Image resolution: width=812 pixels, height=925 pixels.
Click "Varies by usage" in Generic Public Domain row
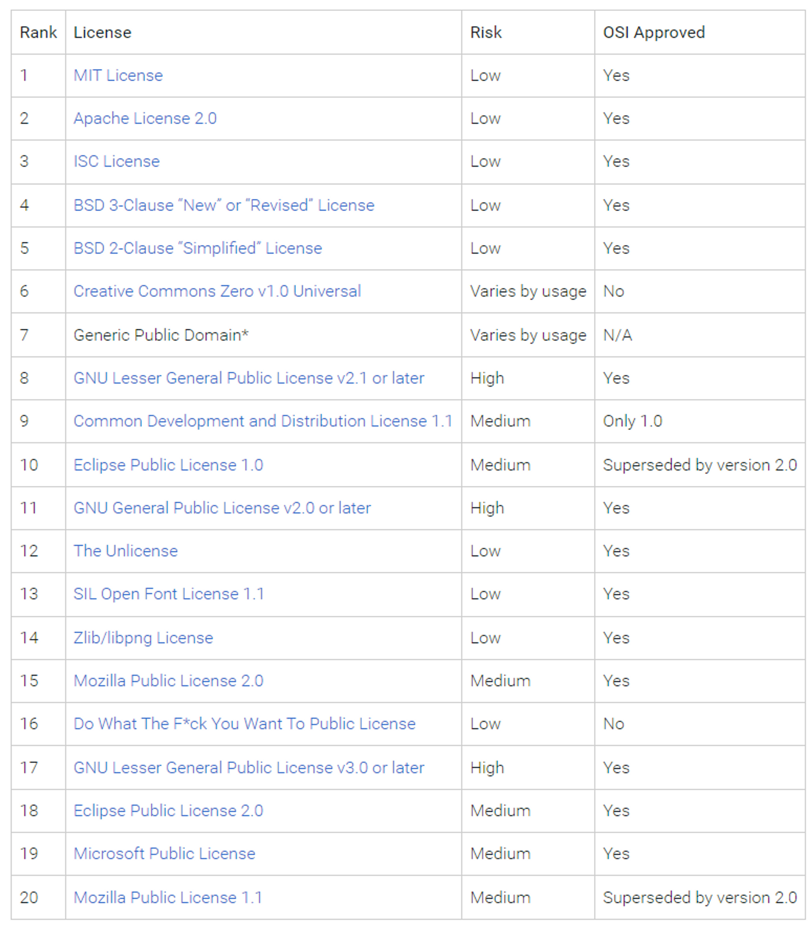pyautogui.click(x=528, y=335)
